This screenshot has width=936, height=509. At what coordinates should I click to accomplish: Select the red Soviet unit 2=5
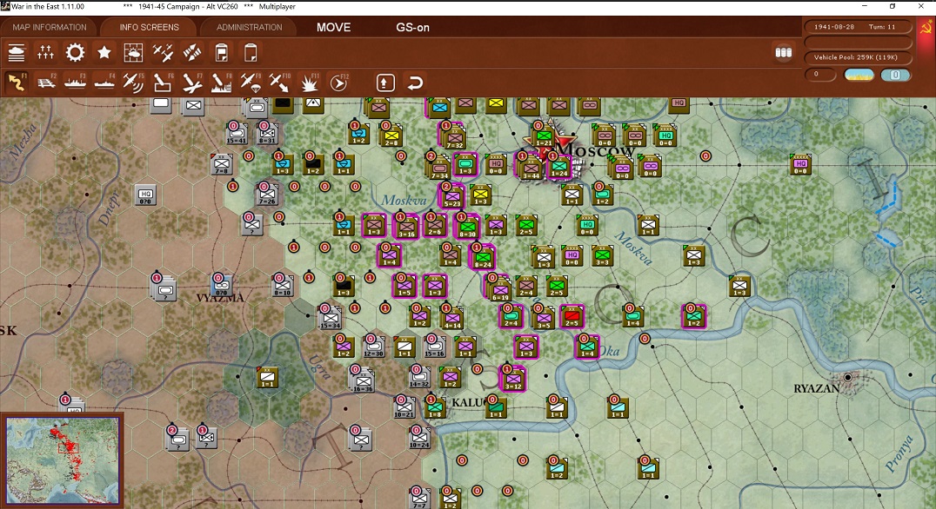(572, 316)
